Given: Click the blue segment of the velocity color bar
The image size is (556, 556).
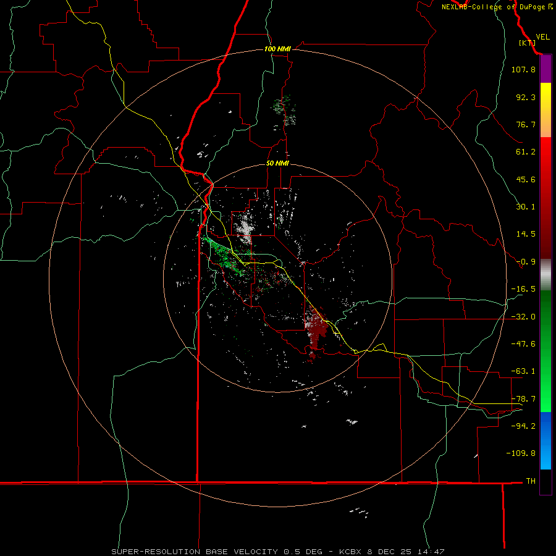Looking at the screenshot, I should point(545,440).
